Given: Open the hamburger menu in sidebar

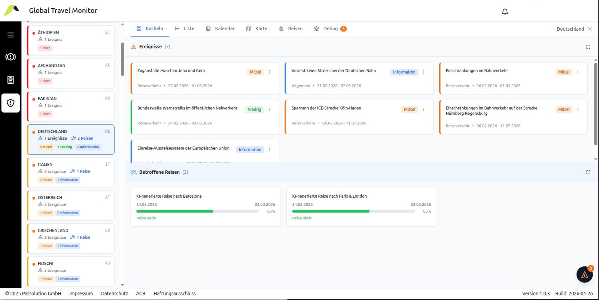Looking at the screenshot, I should tap(10, 35).
